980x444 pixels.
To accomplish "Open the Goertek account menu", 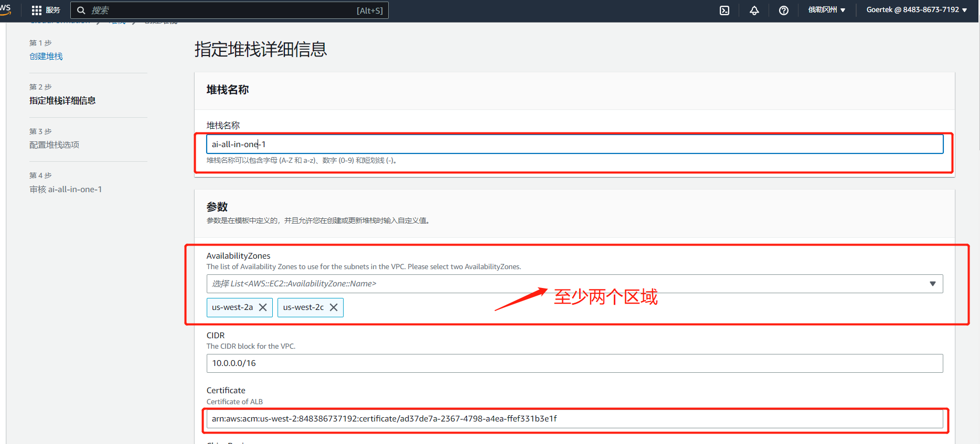I will [x=916, y=10].
